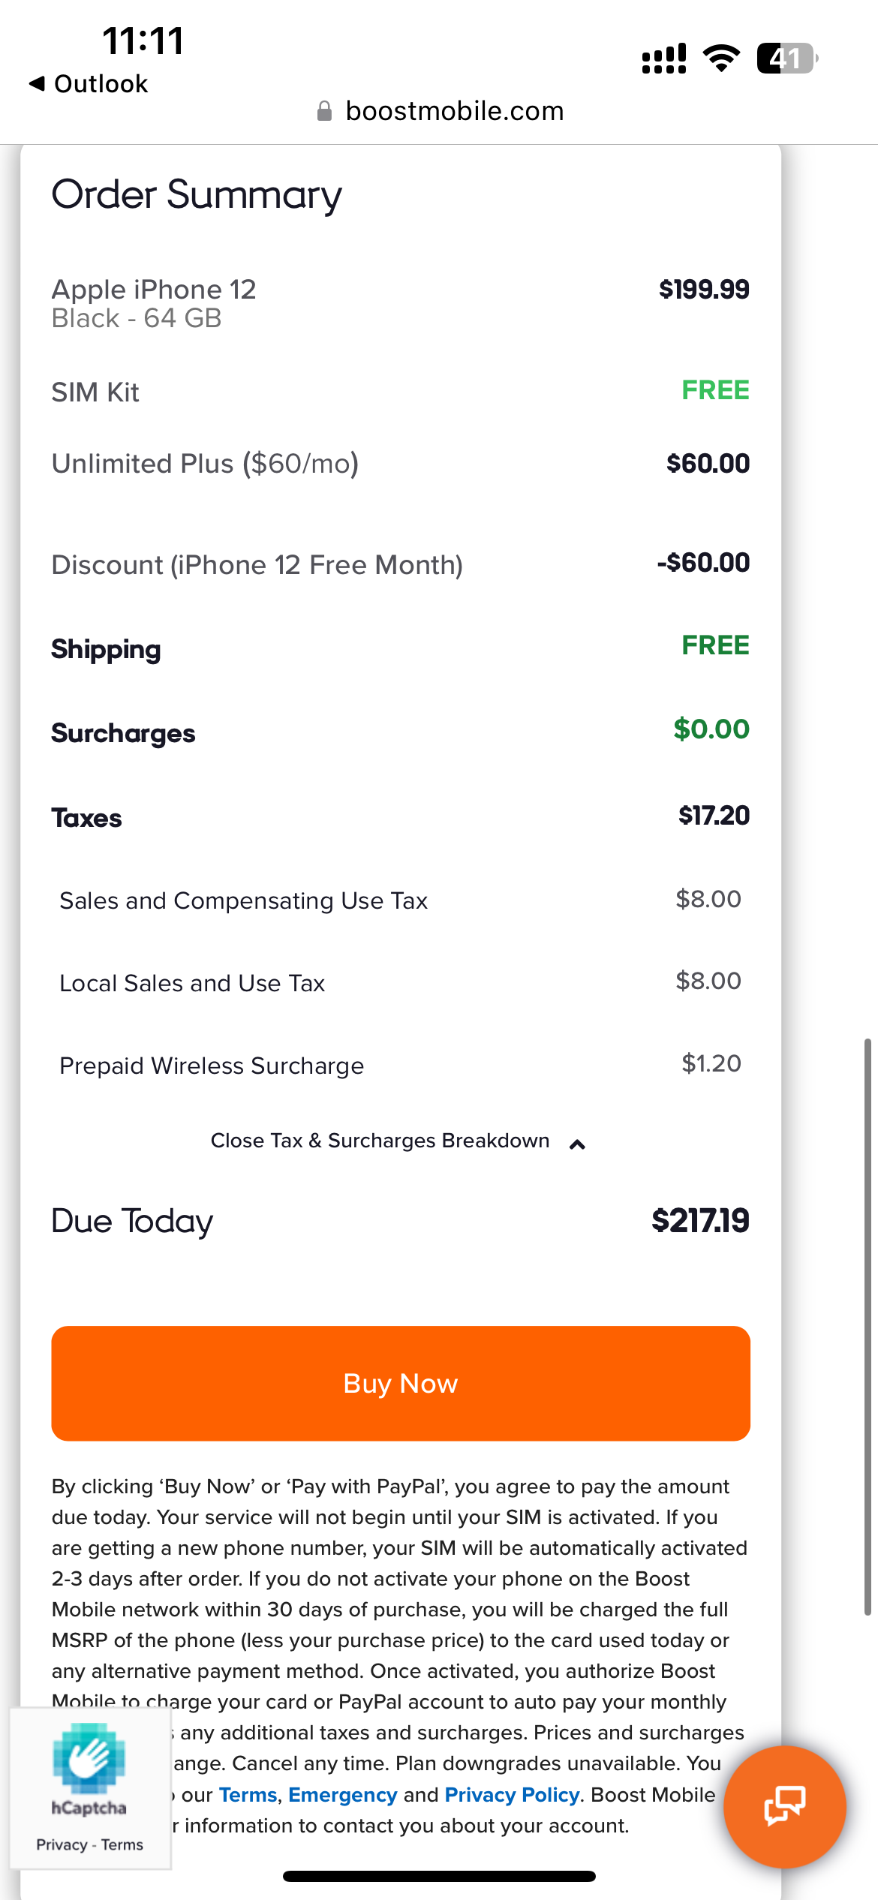Tap the Apple iPhone 12 item name
The width and height of the screenshot is (878, 1900).
click(154, 290)
